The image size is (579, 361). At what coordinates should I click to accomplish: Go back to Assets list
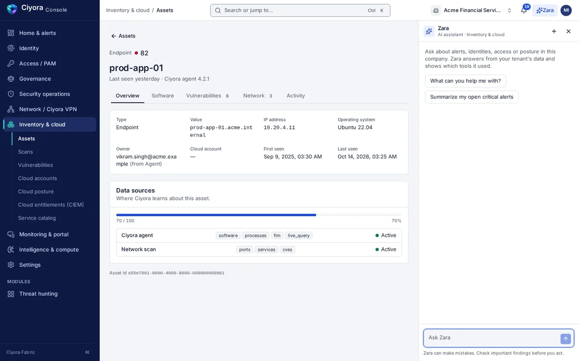point(123,36)
